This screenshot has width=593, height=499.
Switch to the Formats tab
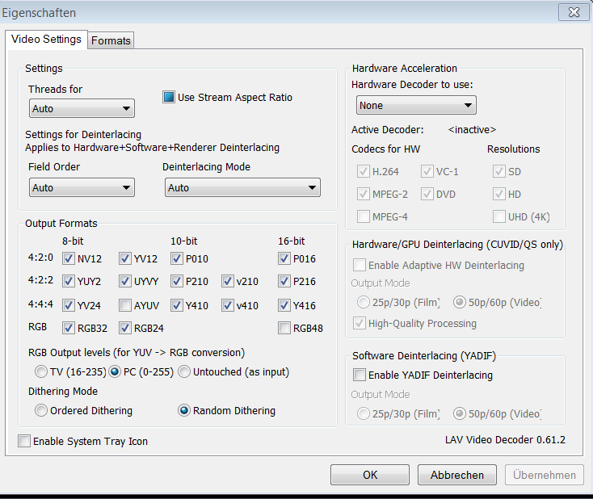(111, 40)
